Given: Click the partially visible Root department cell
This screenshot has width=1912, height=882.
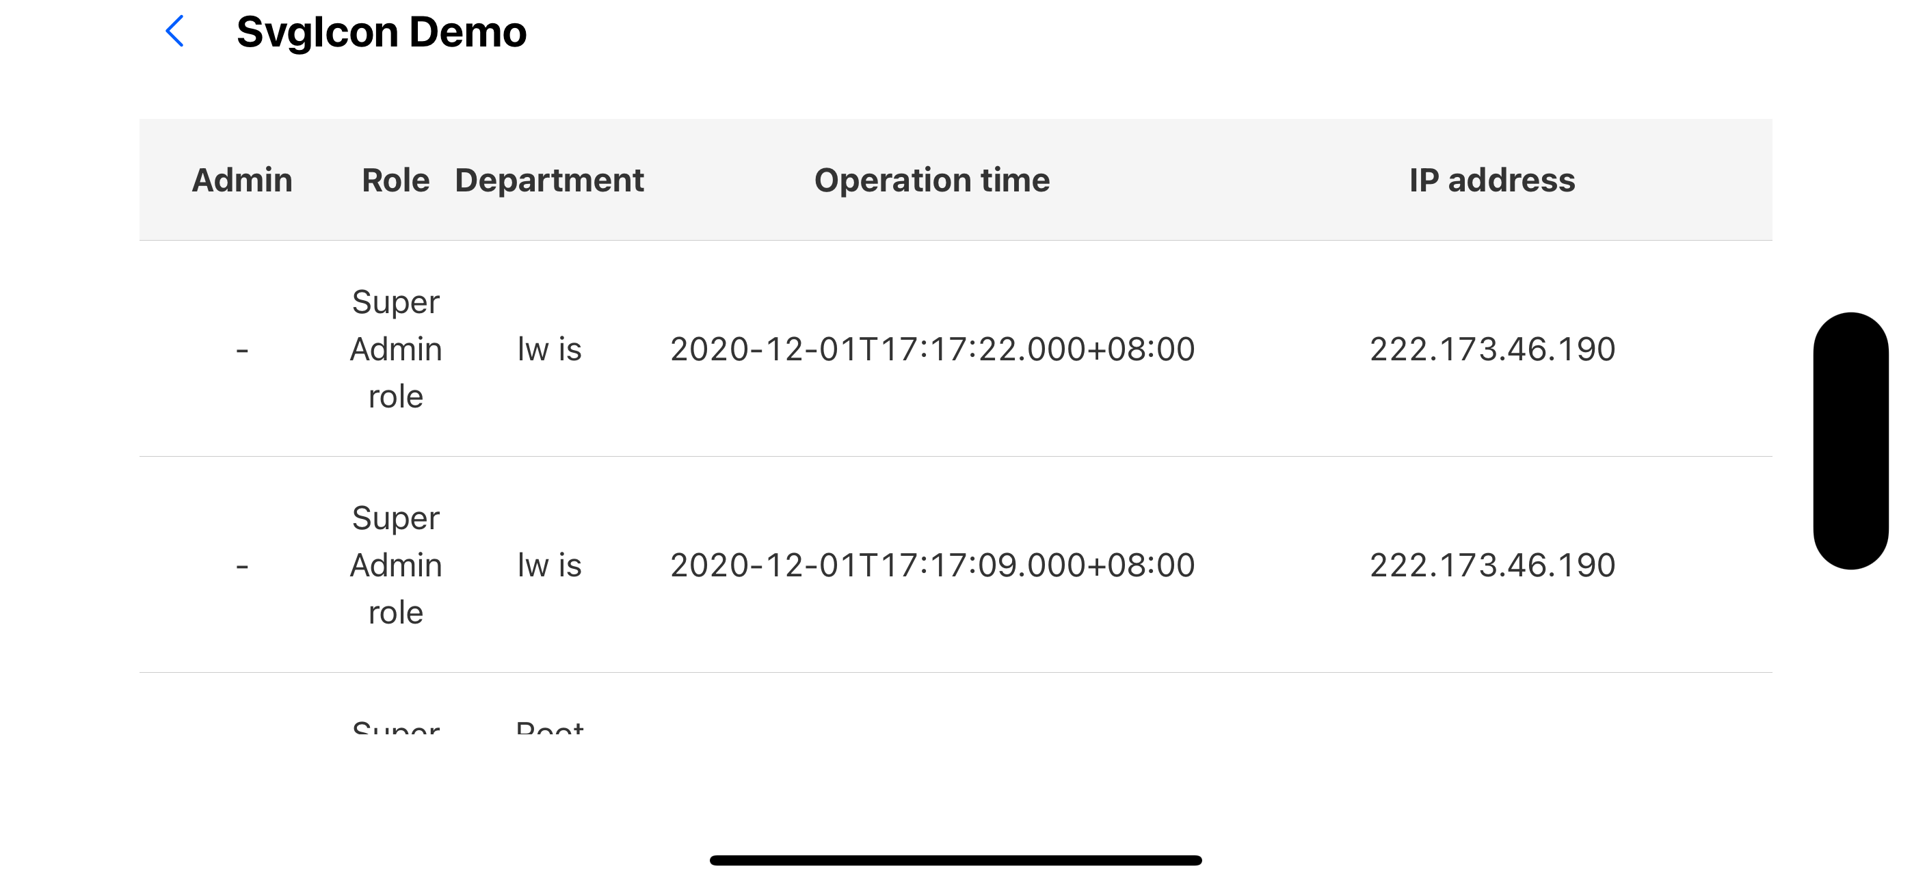Looking at the screenshot, I should click(549, 727).
